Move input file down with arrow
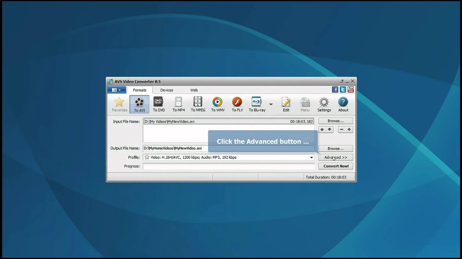This screenshot has height=259, width=462. pos(330,129)
